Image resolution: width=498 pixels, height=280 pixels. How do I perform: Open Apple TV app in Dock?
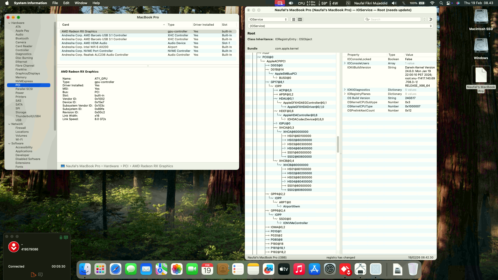click(x=284, y=269)
